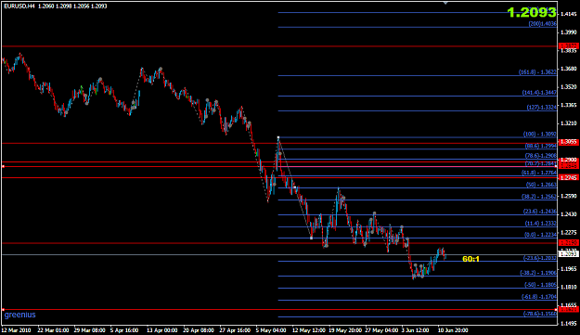This screenshot has width=580, height=335.
Task: Click the 1.3210 price scale value
Action: [x=568, y=123]
